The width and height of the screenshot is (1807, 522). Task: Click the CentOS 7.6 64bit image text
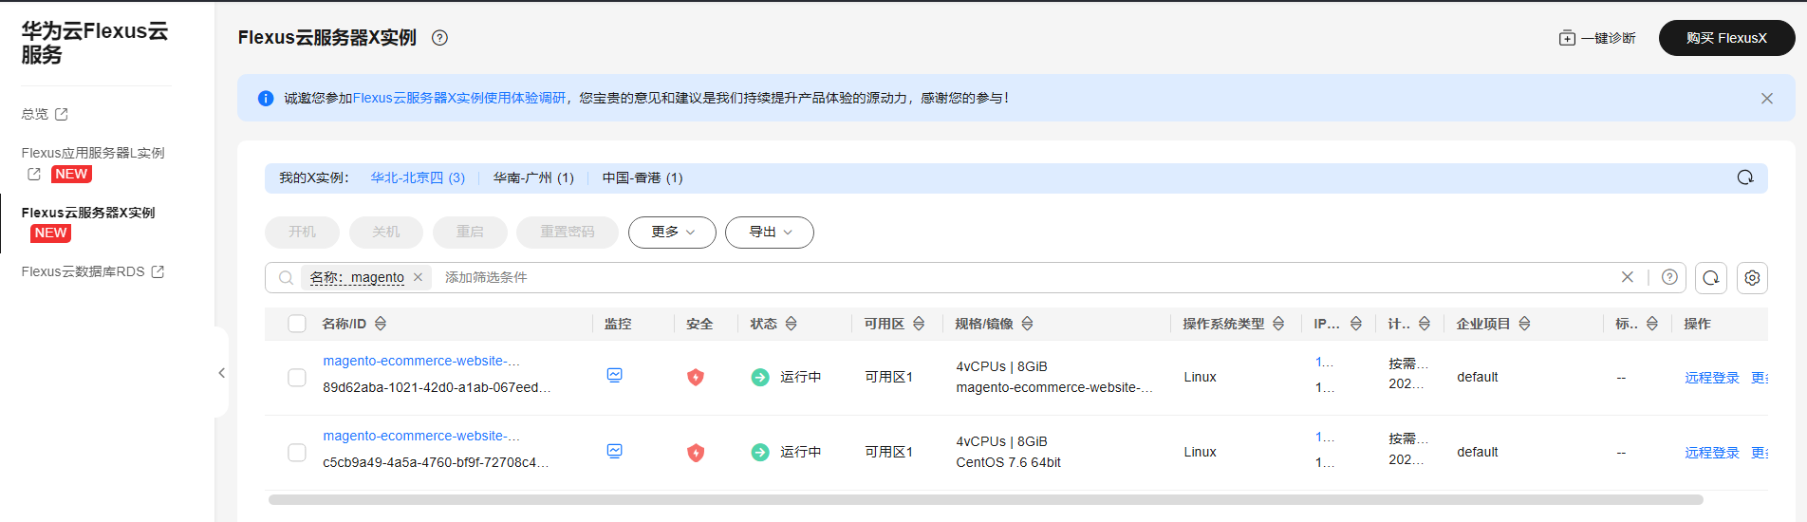pos(1008,462)
